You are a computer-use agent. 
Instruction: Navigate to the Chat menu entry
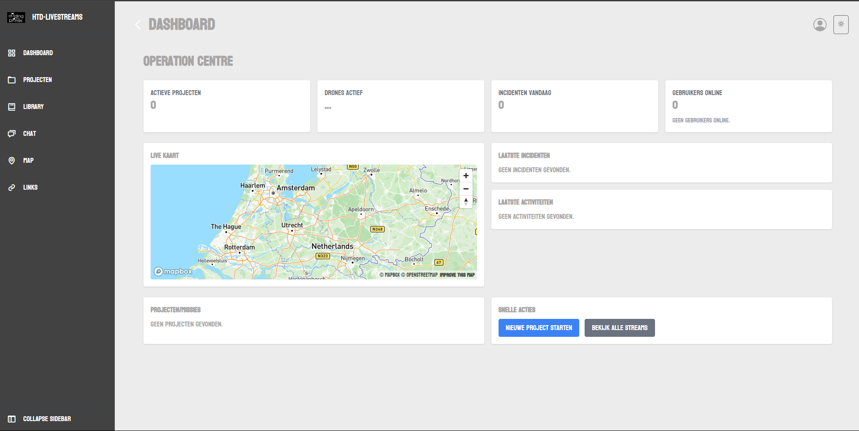[29, 133]
